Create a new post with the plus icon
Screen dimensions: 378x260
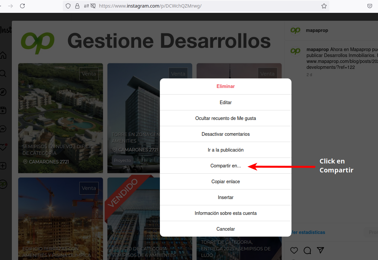(3, 166)
